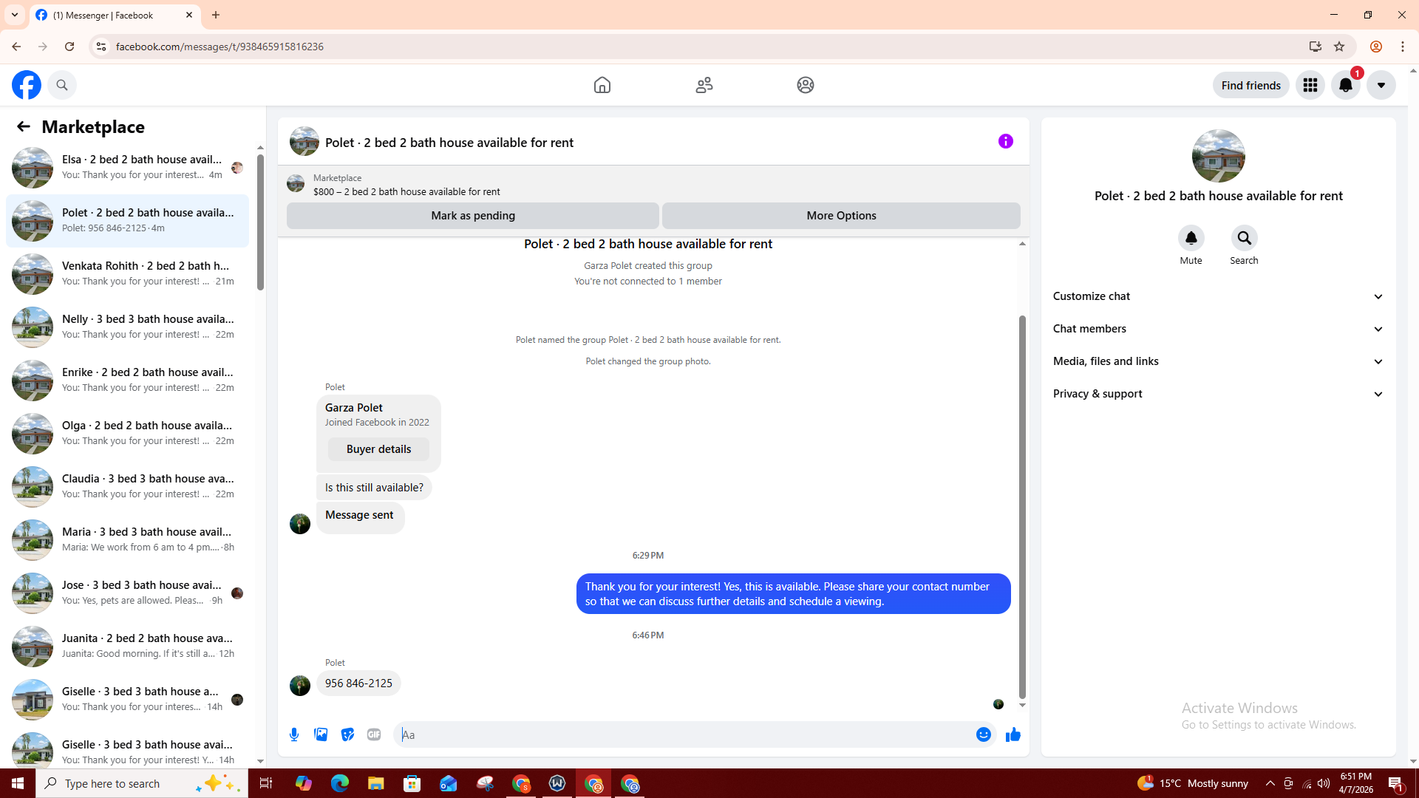1419x798 pixels.
Task: Search within the conversation
Action: pos(1244,239)
